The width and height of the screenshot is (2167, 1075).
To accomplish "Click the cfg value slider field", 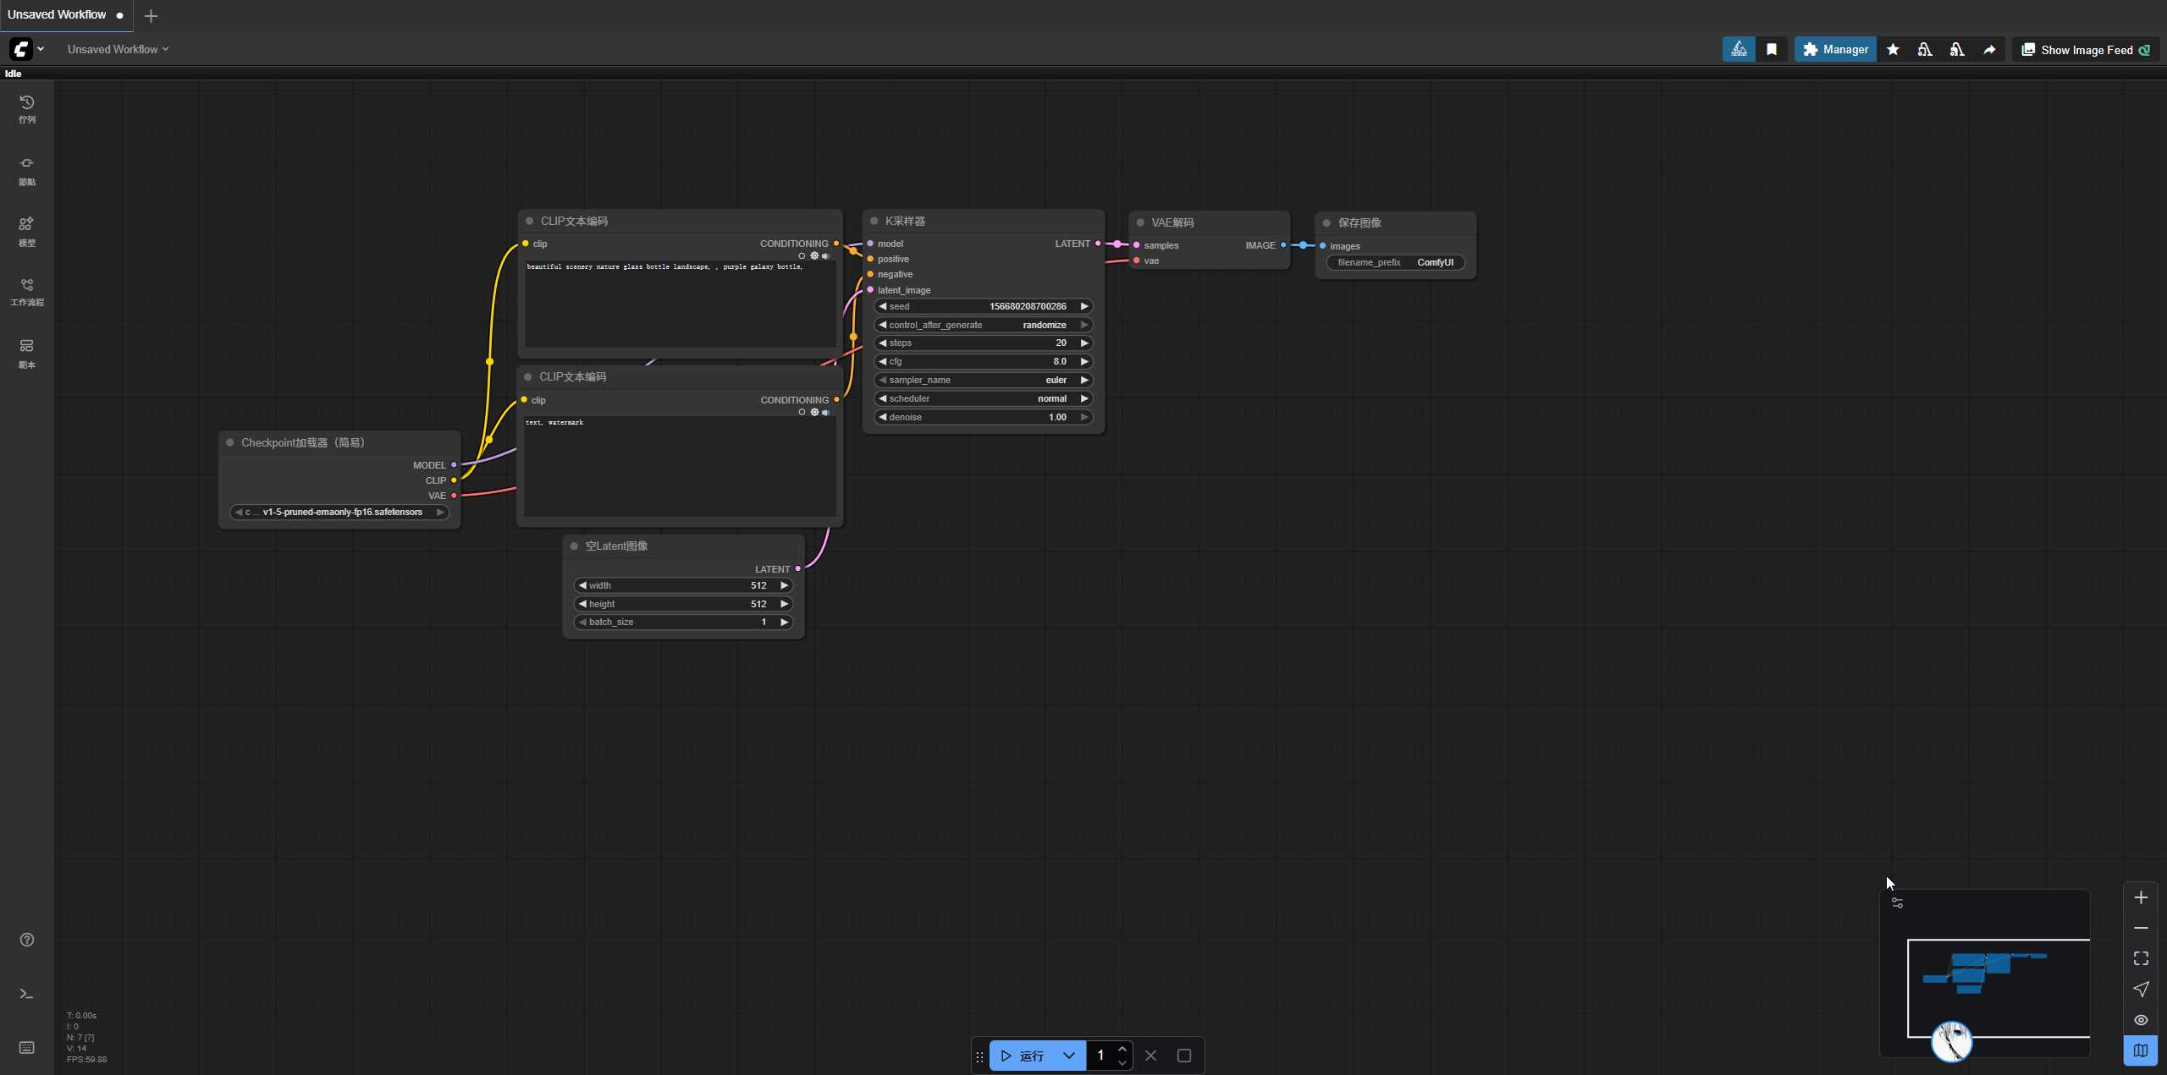I will [983, 362].
